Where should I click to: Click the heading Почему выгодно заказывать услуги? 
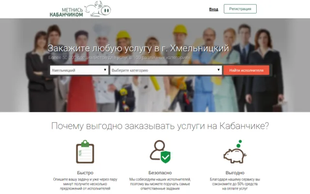click(160, 126)
